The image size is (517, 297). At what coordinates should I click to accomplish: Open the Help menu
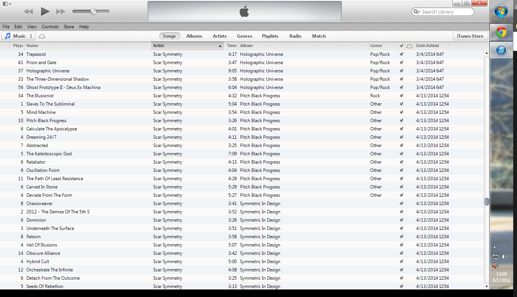click(x=84, y=27)
